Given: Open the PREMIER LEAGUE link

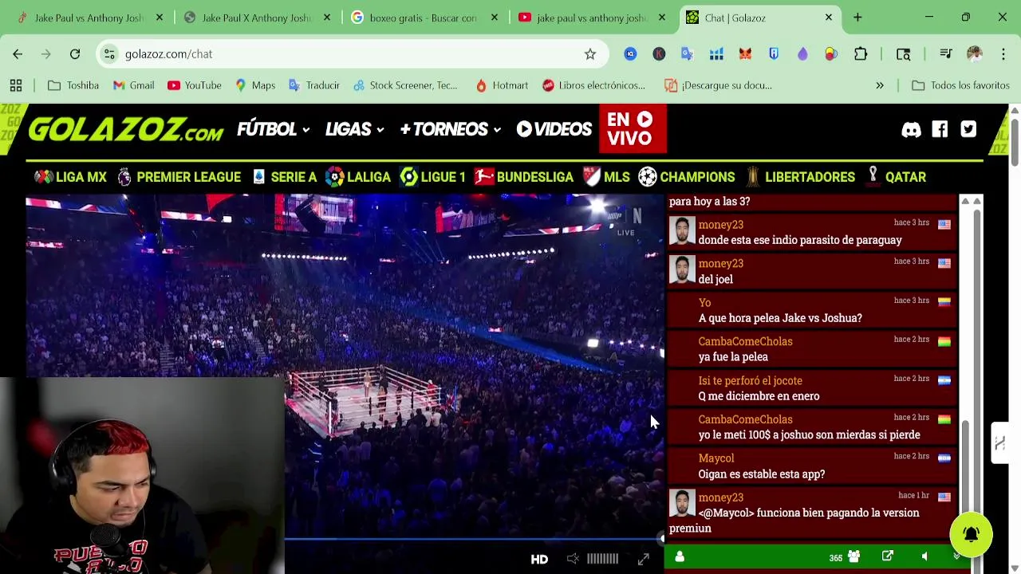Looking at the screenshot, I should click(x=179, y=177).
